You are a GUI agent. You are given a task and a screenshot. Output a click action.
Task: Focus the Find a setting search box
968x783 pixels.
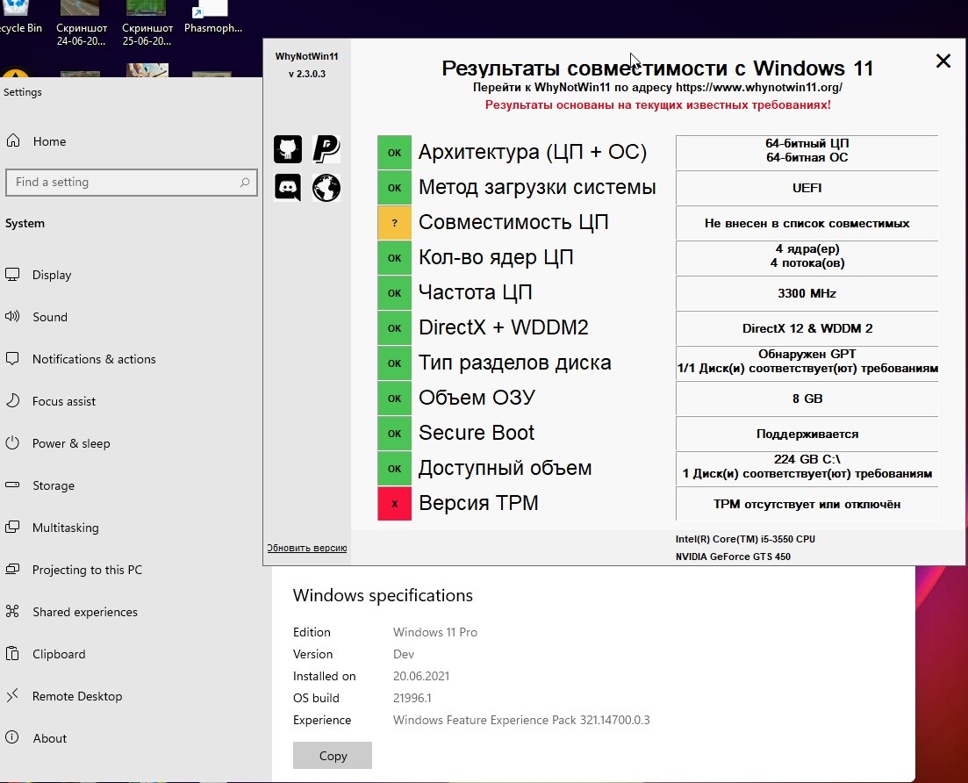tap(131, 183)
